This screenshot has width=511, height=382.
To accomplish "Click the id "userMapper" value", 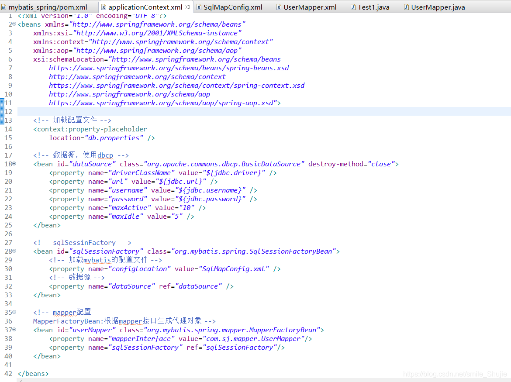I will pyautogui.click(x=93, y=330).
